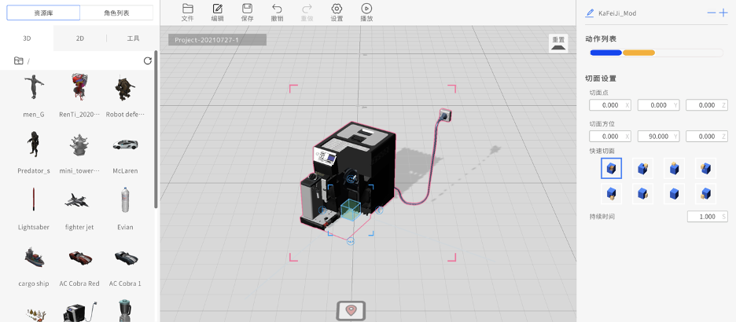Image resolution: width=736 pixels, height=322 pixels.
Task: Click the cyan cutting box in the viewport
Action: tap(350, 209)
